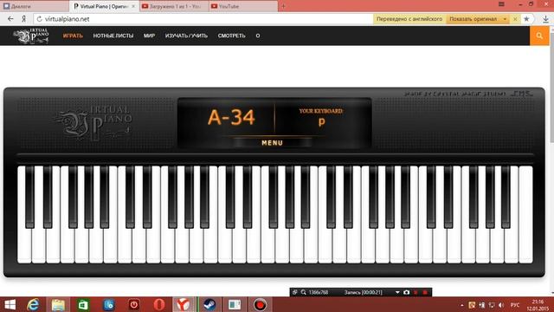Click the 'Запись [00:00:21]' recording timer
This screenshot has height=312, width=554.
[364, 292]
